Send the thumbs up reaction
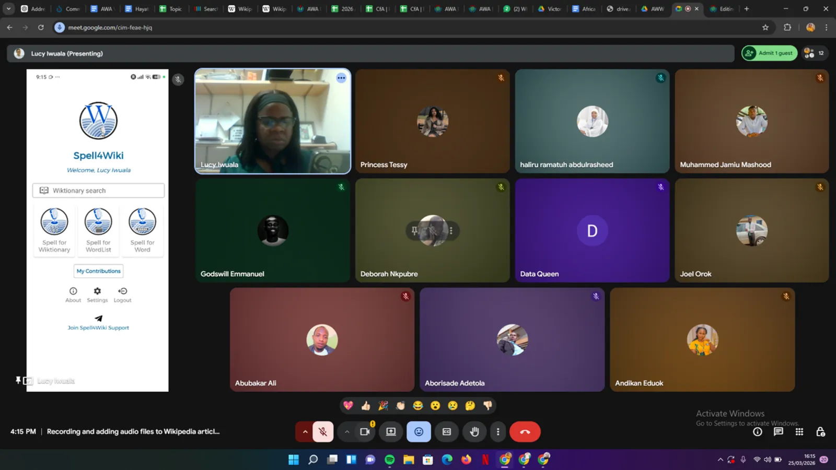The image size is (836, 470). click(366, 405)
